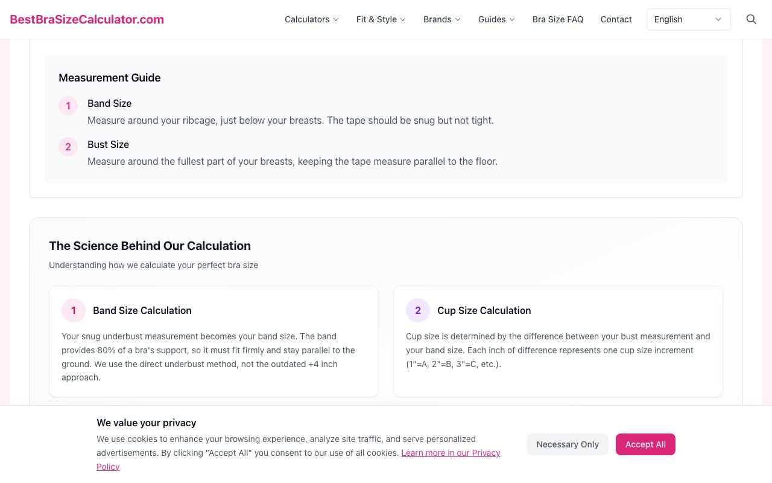The height and width of the screenshot is (483, 772).
Task: Choose Necessary Only cookies
Action: pyautogui.click(x=568, y=444)
